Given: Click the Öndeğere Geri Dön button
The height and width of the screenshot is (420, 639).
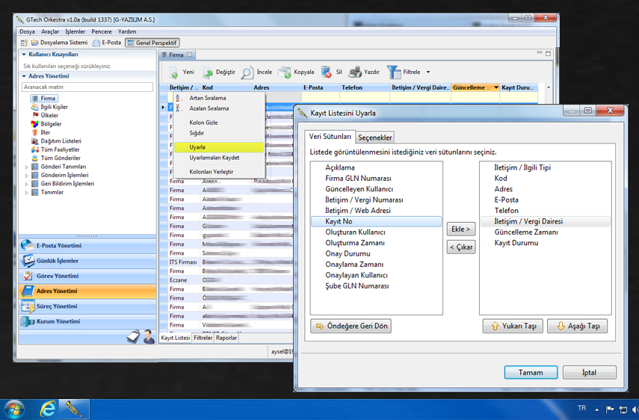Looking at the screenshot, I should pos(351,327).
